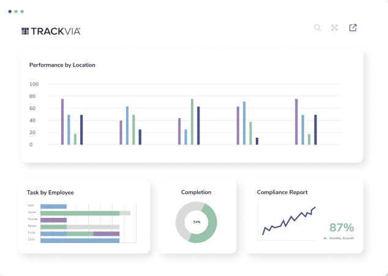Select Susan's green task bar

click(80, 213)
